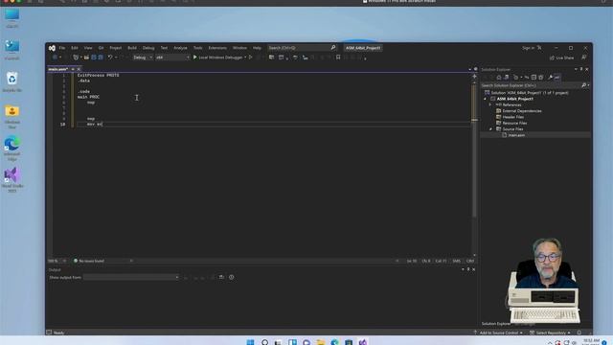Open the Edit menu
This screenshot has height=345, width=613.
(75, 48)
